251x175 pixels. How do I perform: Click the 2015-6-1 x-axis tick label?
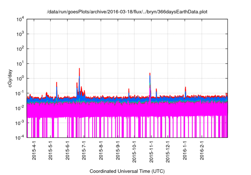(67, 151)
